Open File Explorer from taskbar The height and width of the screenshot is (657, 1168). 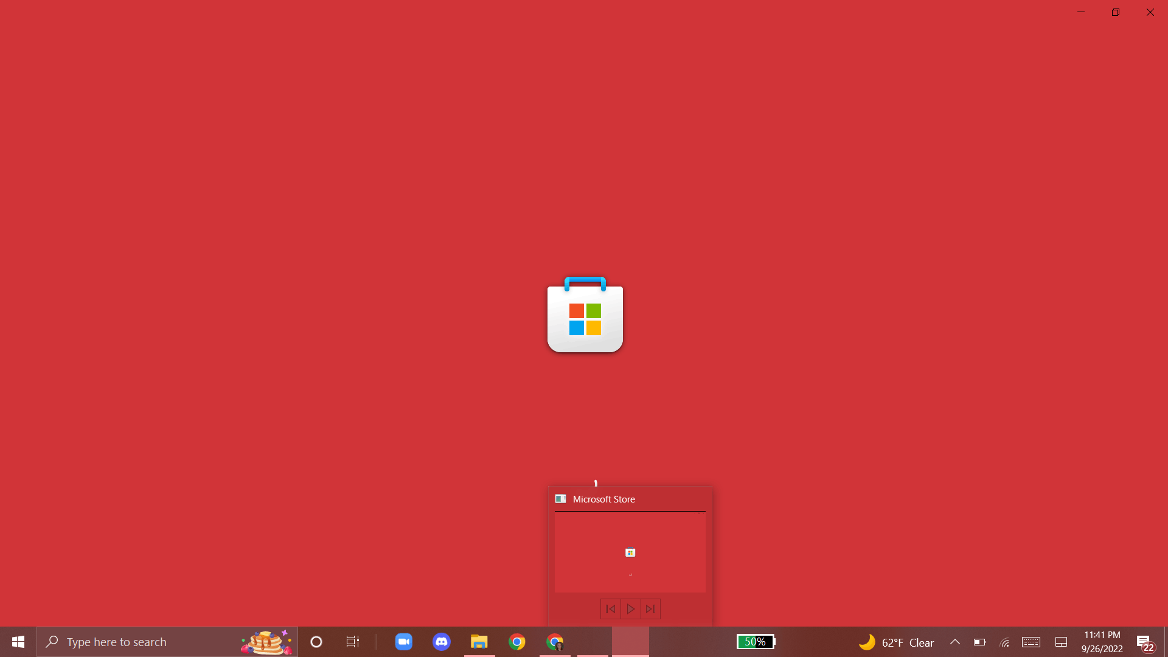click(x=480, y=641)
